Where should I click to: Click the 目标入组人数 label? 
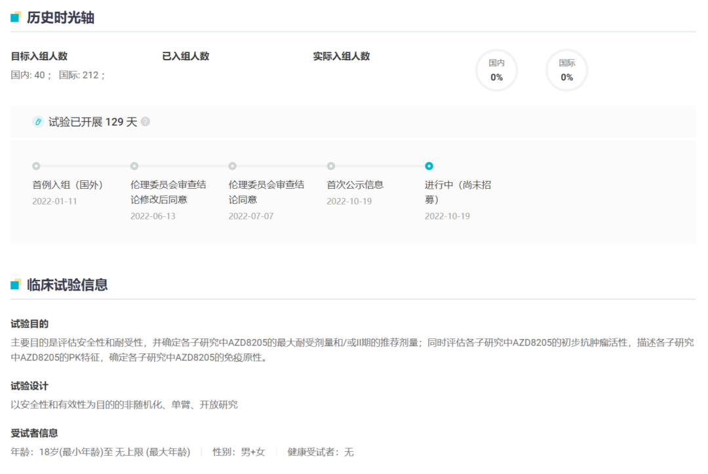tap(39, 56)
